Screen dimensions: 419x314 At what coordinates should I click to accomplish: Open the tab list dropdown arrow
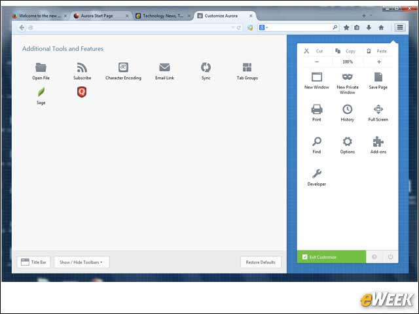tap(371, 16)
